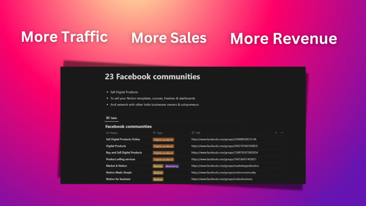Click the Name column header
Screen dimensions: 366x206
112,133
